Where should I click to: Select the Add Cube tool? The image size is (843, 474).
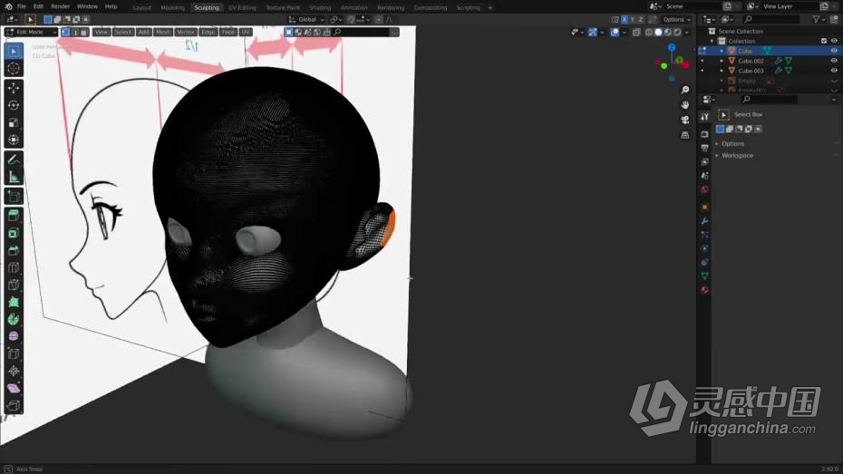coord(14,196)
